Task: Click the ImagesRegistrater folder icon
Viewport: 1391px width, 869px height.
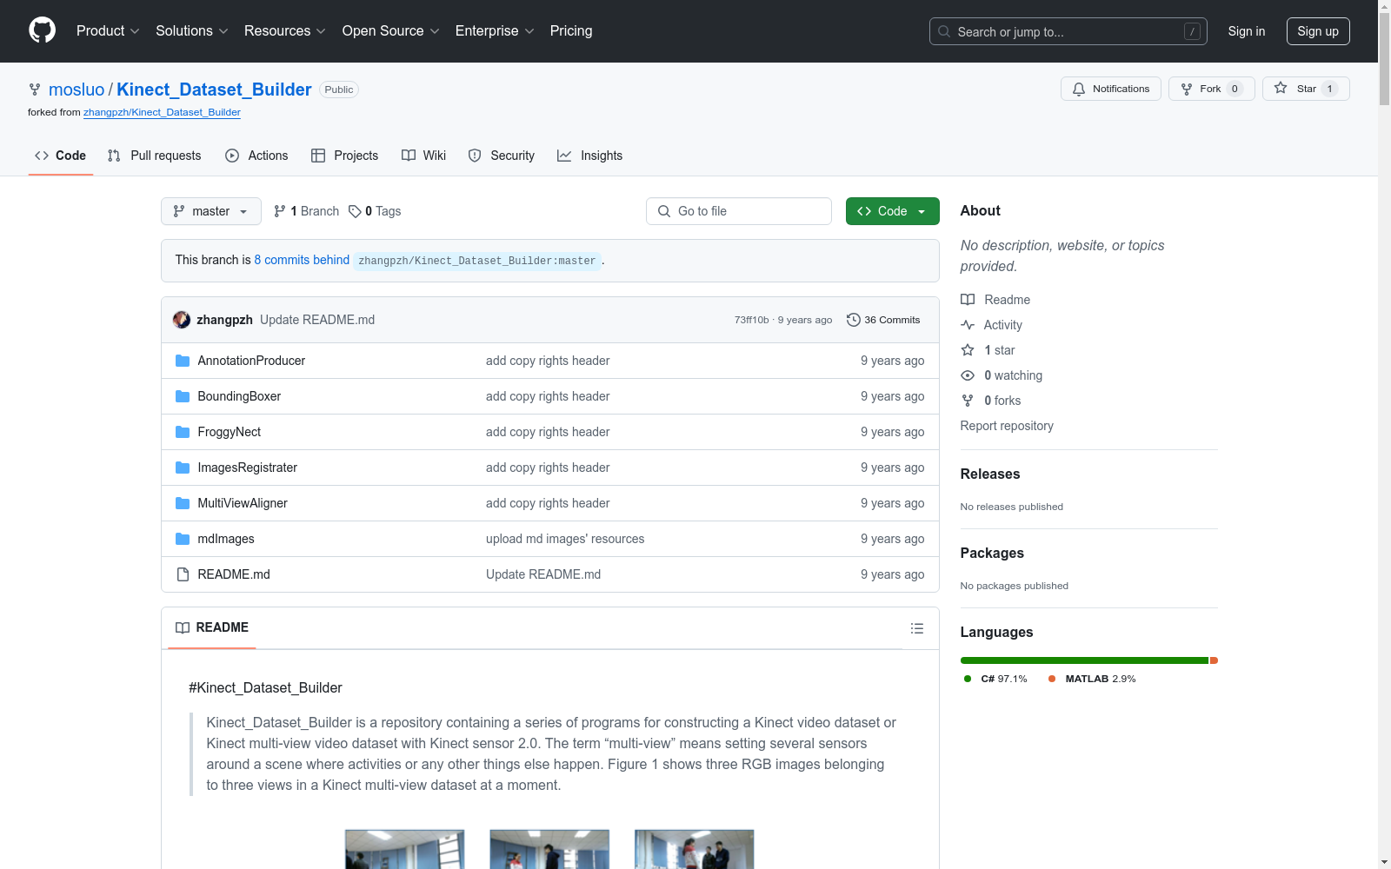Action: coord(183,468)
